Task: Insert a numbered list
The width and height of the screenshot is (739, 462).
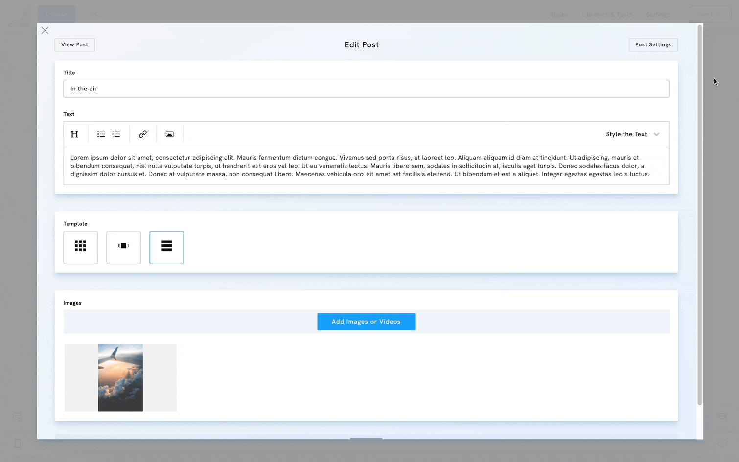Action: point(116,134)
